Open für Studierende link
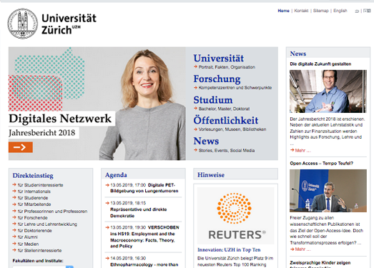The width and height of the screenshot is (374, 268). click(x=33, y=198)
